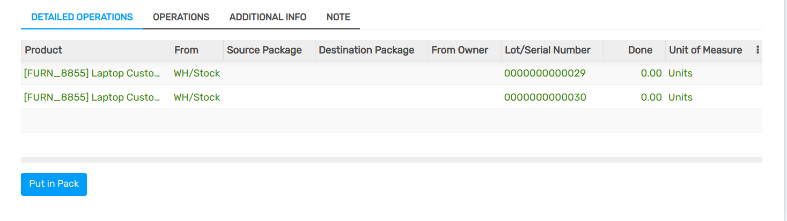Sort by the Done column header

pos(640,50)
